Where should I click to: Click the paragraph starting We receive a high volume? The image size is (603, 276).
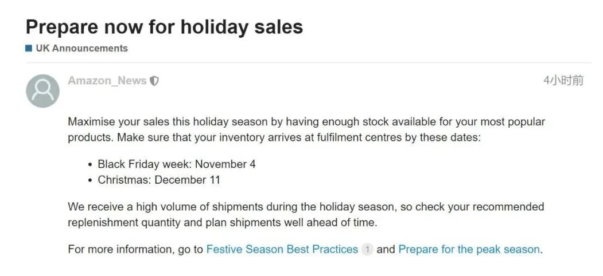[x=306, y=214]
